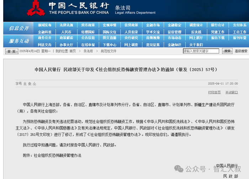The height and width of the screenshot is (179, 249).
Task: Click 政务公开 under 服务互动
Action: pos(44,38)
